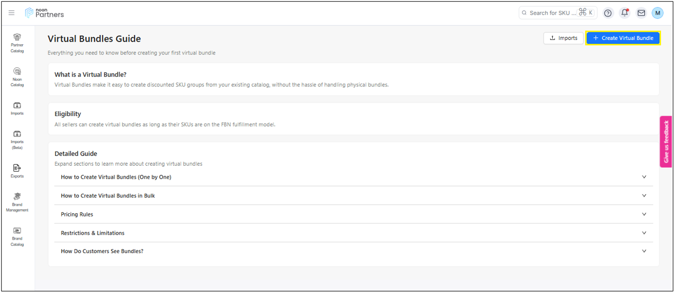
Task: Expand How Do Customers See Bundles?
Action: pyautogui.click(x=353, y=251)
